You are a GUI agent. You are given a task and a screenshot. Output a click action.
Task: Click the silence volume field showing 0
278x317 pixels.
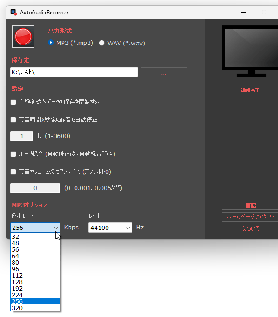pos(35,188)
